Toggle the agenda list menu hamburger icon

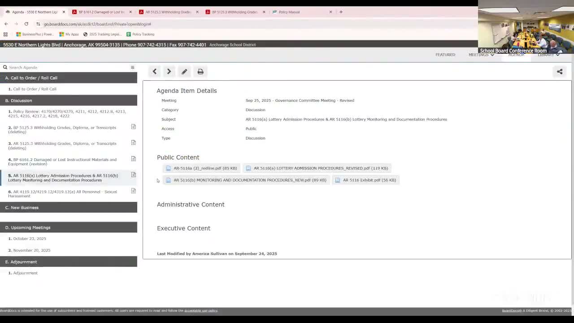coord(132,67)
